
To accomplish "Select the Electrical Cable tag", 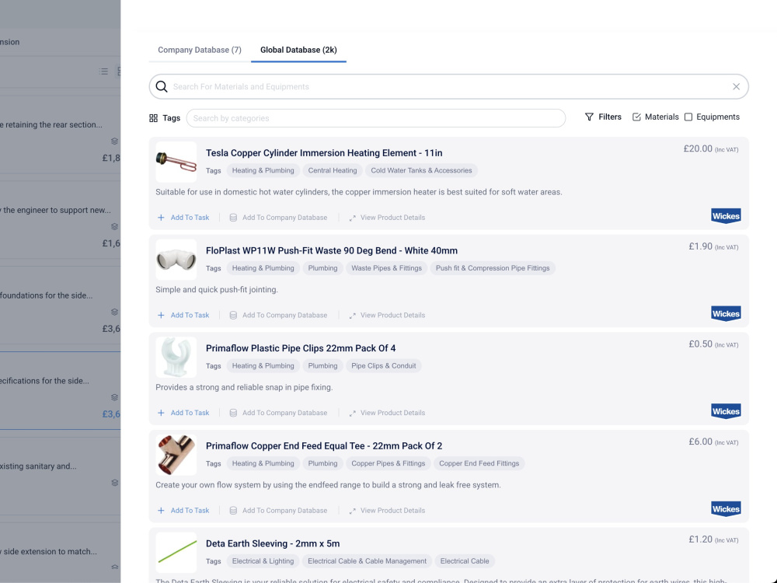I will pyautogui.click(x=465, y=561).
